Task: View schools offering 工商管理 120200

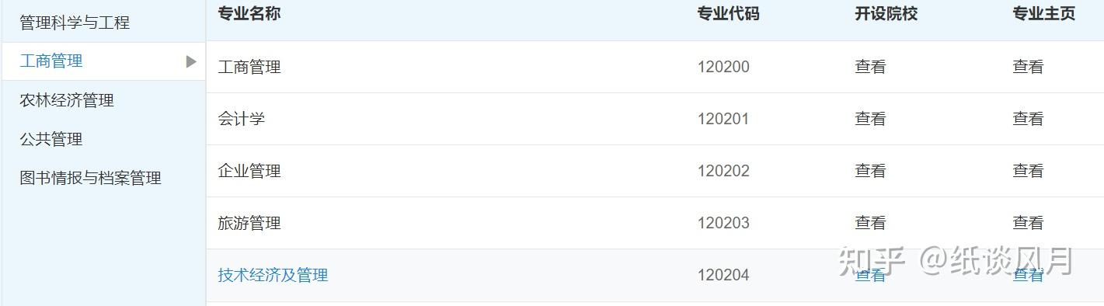Action: click(x=870, y=67)
